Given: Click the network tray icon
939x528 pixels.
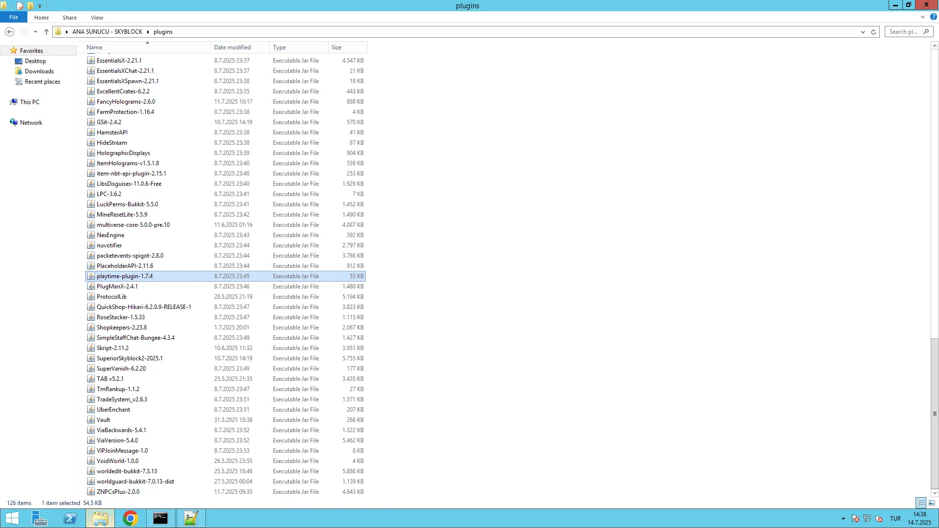Looking at the screenshot, I should [867, 519].
